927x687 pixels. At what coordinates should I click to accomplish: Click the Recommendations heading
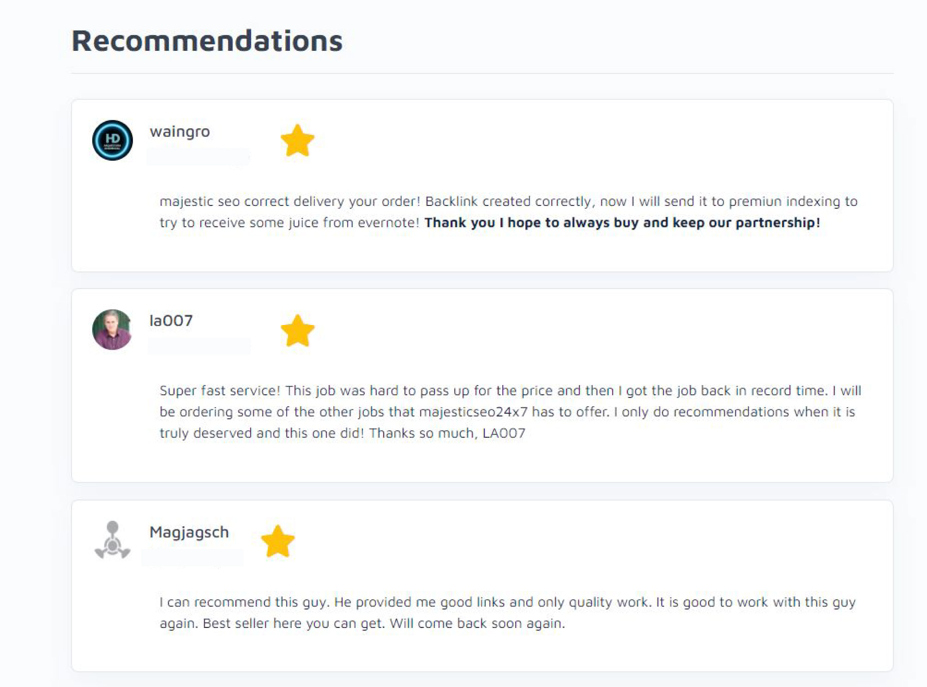pyautogui.click(x=207, y=41)
